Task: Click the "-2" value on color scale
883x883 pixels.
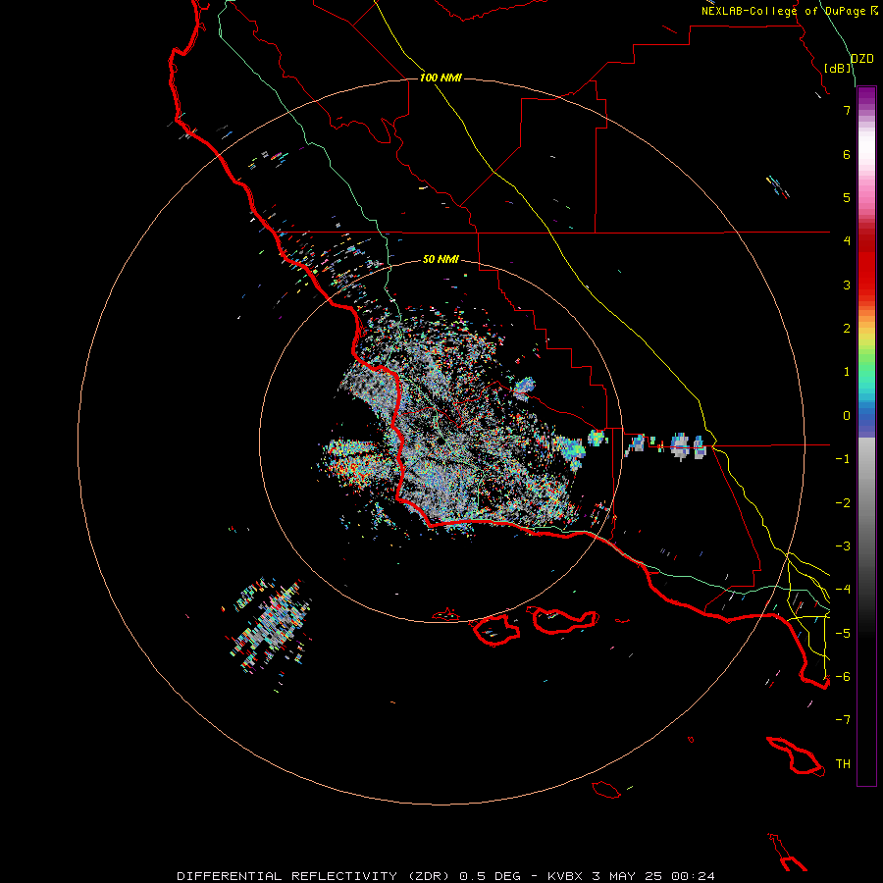Action: tap(843, 503)
